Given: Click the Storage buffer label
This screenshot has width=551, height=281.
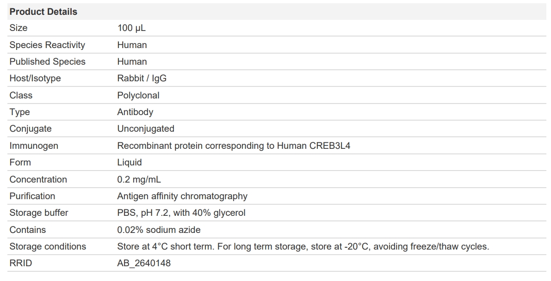Looking at the screenshot, I should click(x=38, y=213).
